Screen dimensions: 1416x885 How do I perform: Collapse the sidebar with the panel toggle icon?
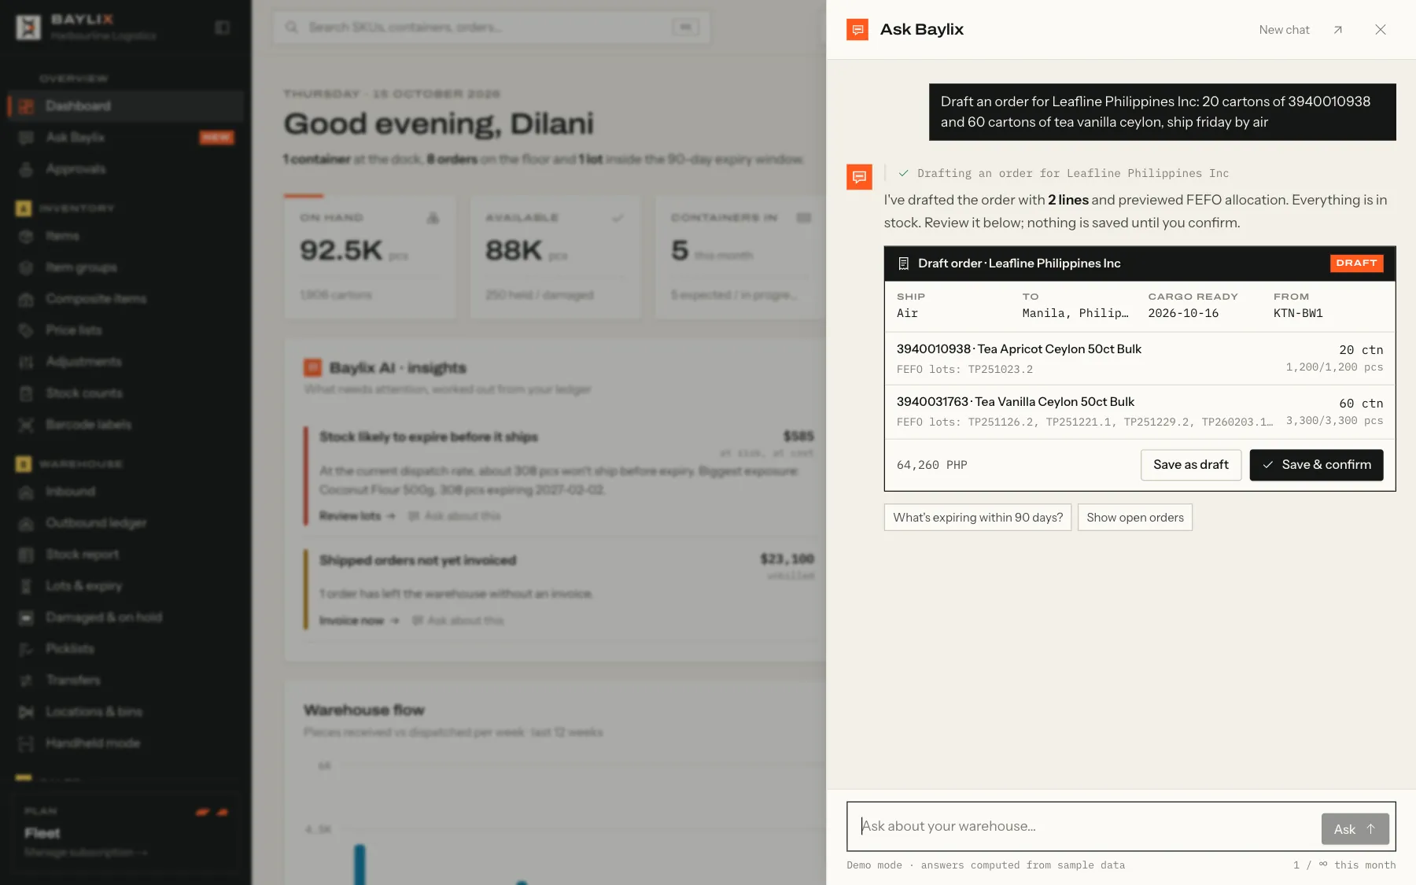click(x=223, y=28)
